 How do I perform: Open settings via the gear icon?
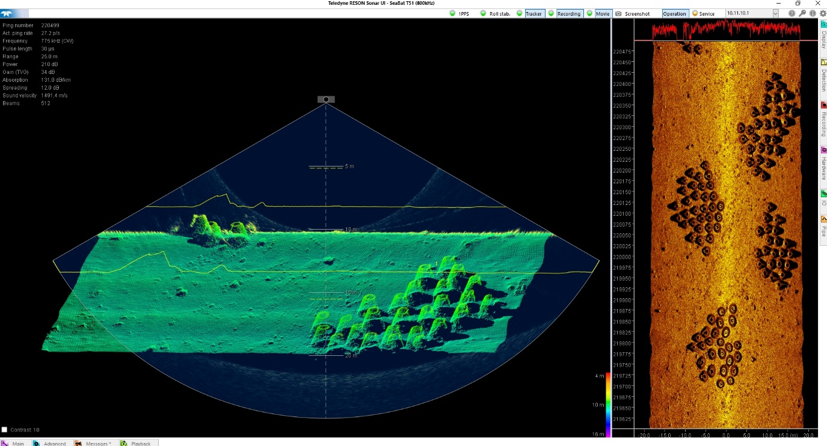[x=822, y=13]
